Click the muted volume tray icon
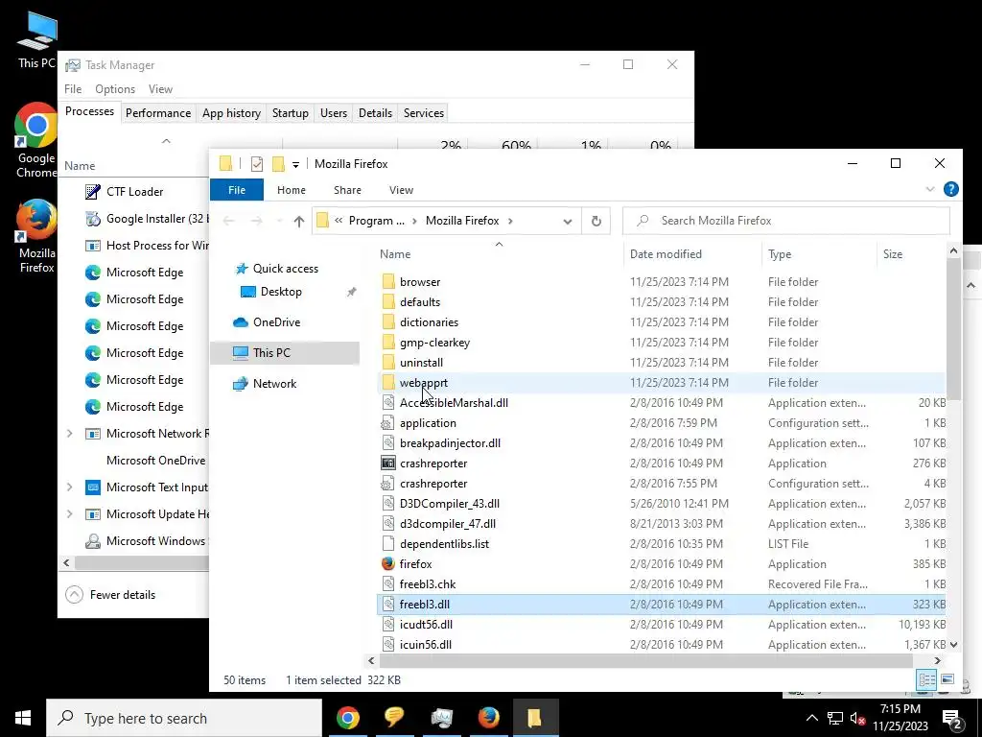The image size is (982, 737). pos(858,719)
